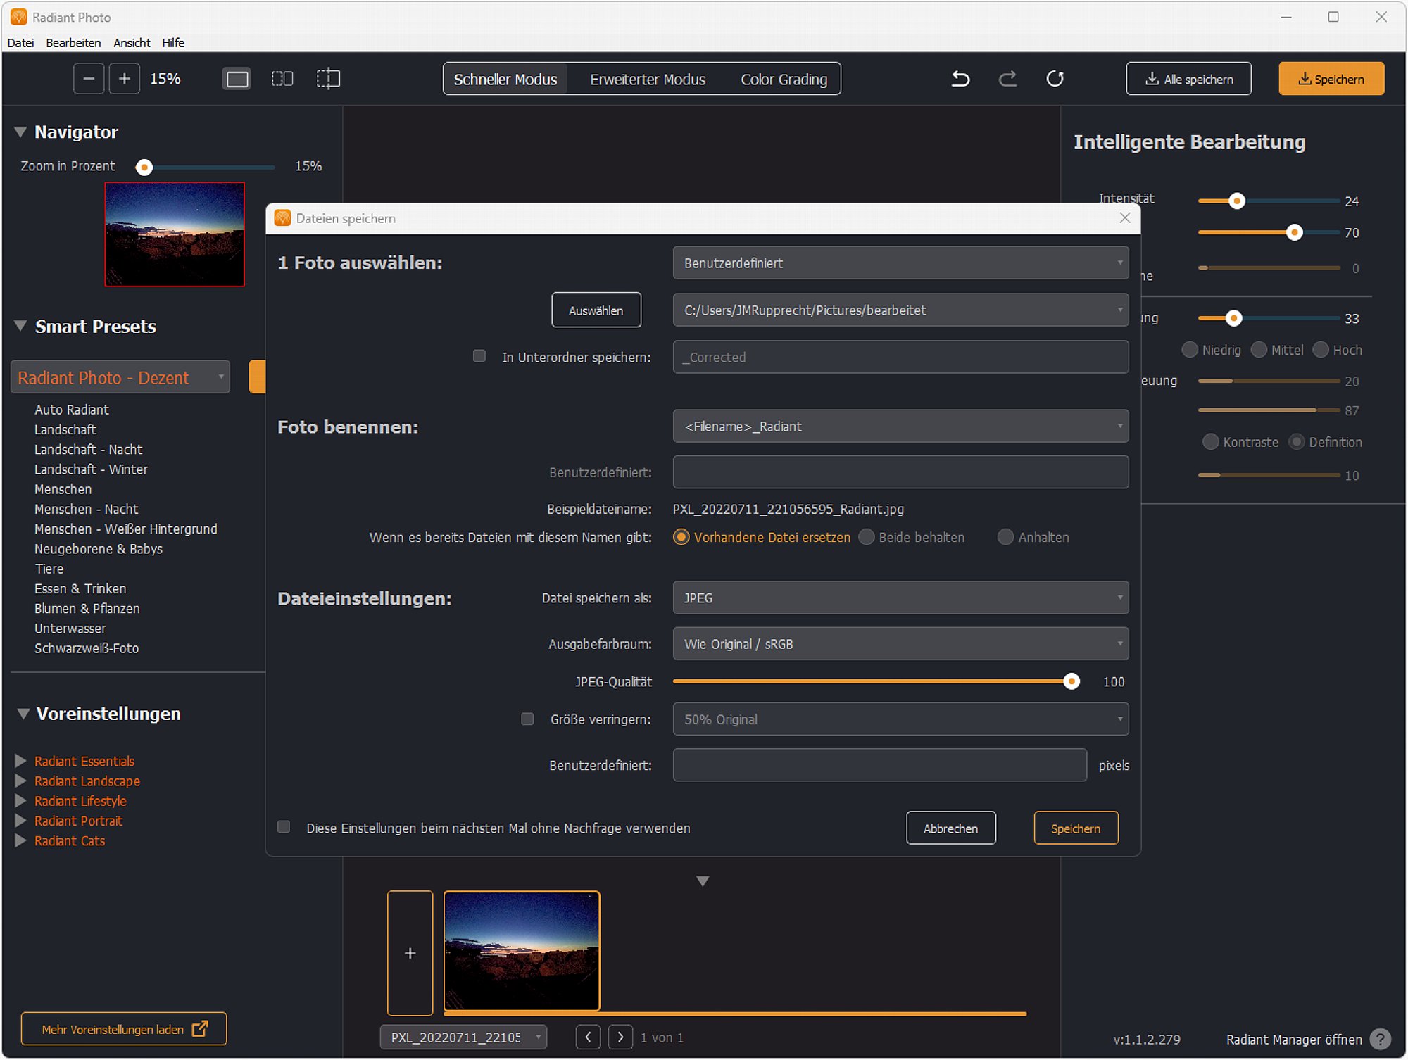1408x1060 pixels.
Task: Add a photo with the plus tile
Action: [x=410, y=953]
